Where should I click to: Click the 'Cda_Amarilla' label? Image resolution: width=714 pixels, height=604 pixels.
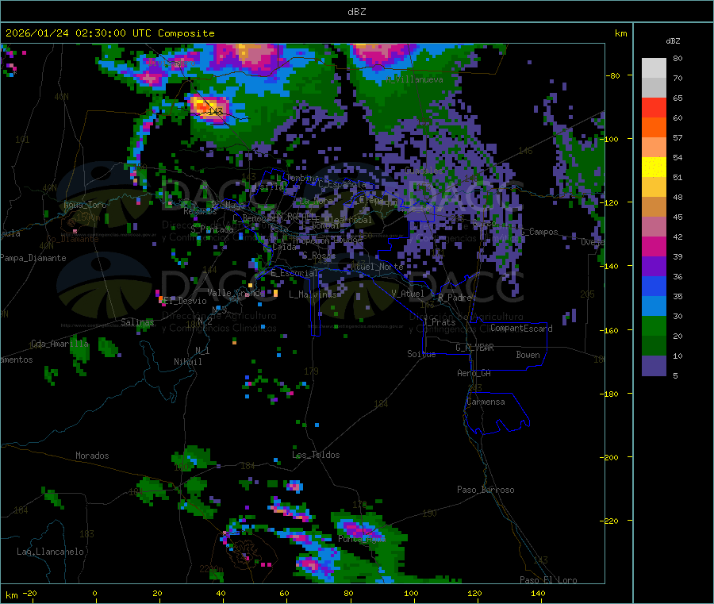(59, 344)
